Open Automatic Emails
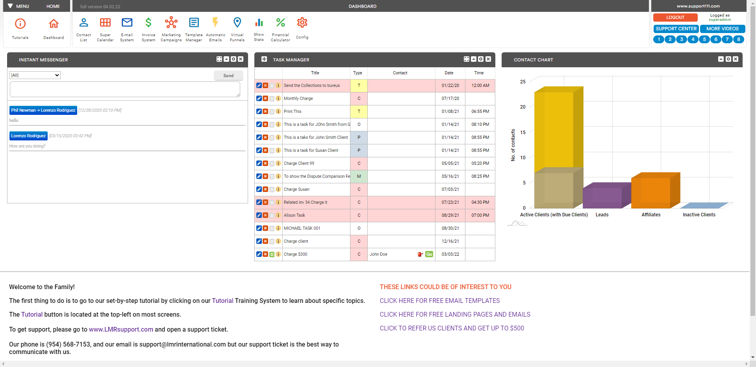Viewport: 756px width, 367px height. point(215,30)
